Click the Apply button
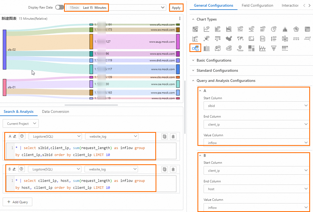The width and height of the screenshot is (313, 212). click(176, 7)
